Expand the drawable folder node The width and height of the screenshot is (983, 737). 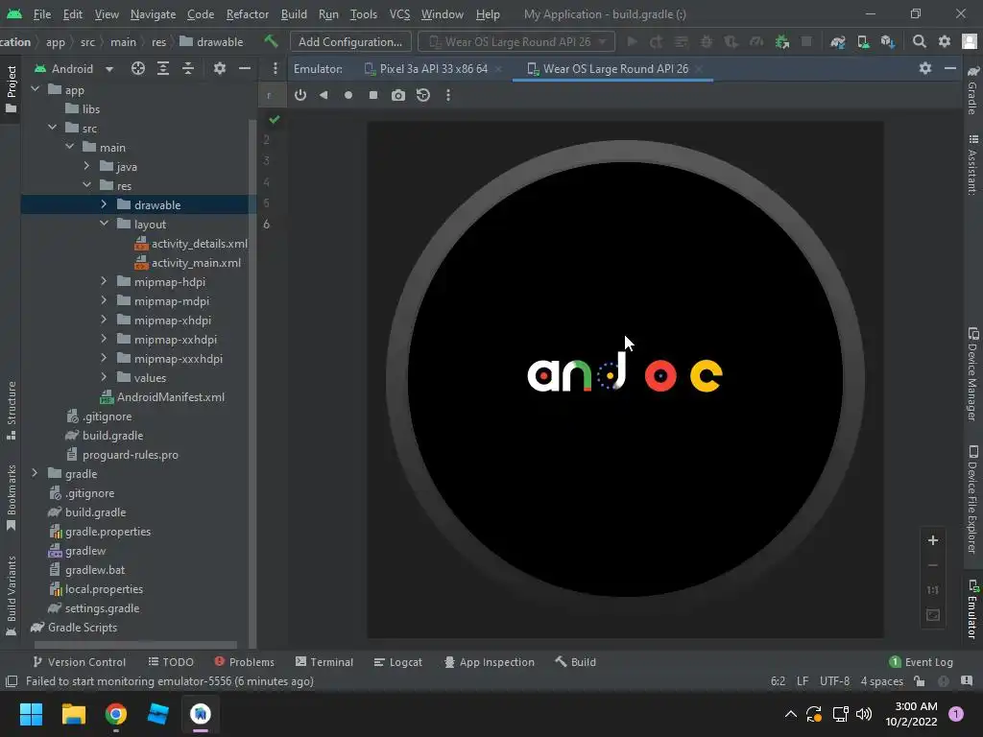104,204
